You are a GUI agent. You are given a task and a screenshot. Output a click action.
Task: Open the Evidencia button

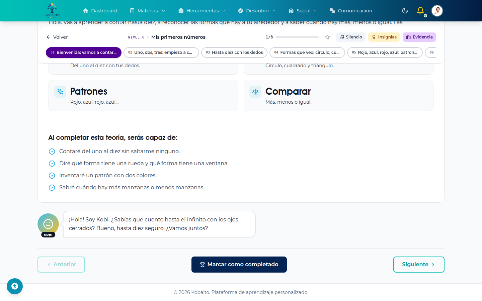(x=419, y=37)
